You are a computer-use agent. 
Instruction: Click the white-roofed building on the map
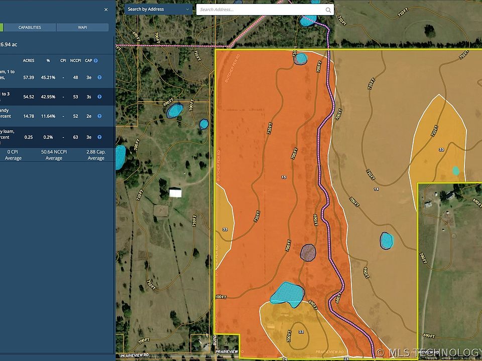(175, 193)
